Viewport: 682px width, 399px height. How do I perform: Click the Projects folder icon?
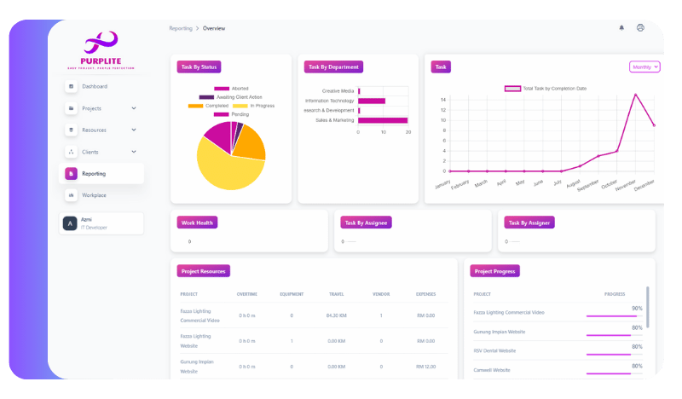[72, 108]
